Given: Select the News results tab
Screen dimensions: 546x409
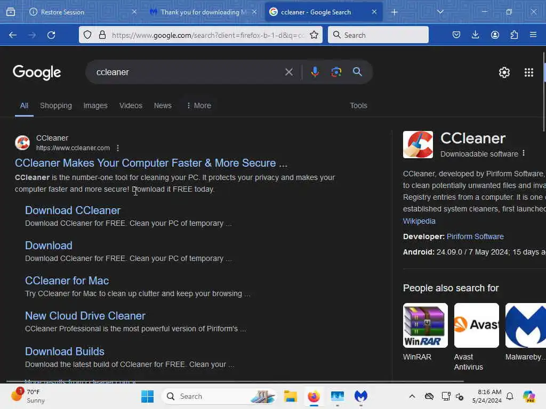Looking at the screenshot, I should click(x=163, y=106).
